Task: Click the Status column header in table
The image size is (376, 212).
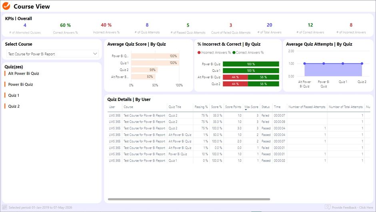Action: (265, 107)
